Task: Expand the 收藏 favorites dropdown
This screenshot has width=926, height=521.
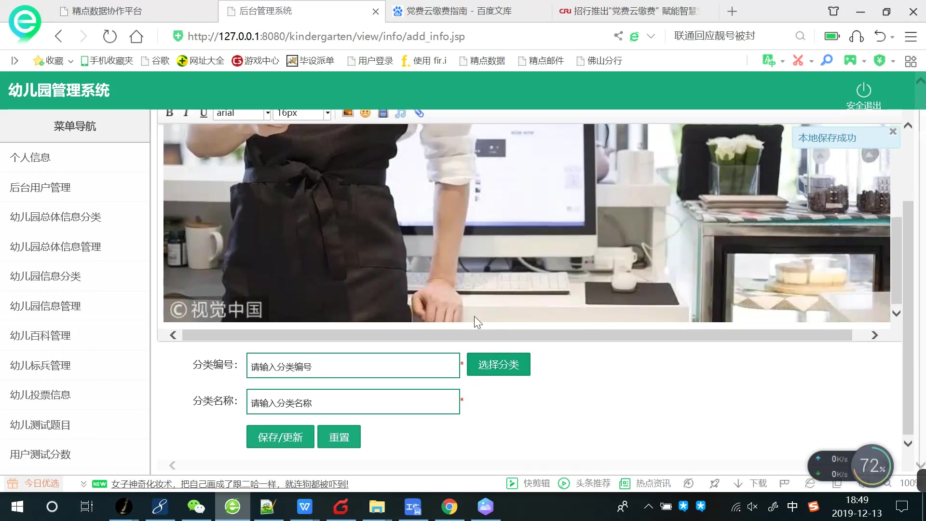Action: [x=70, y=60]
